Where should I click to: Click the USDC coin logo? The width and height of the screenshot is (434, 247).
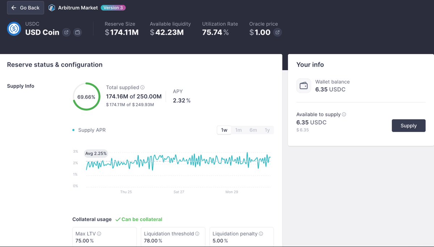[x=14, y=29]
